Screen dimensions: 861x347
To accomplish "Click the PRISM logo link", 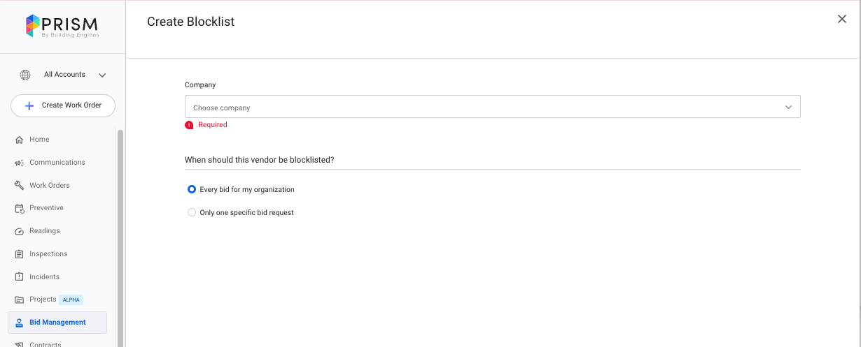I will [x=62, y=26].
